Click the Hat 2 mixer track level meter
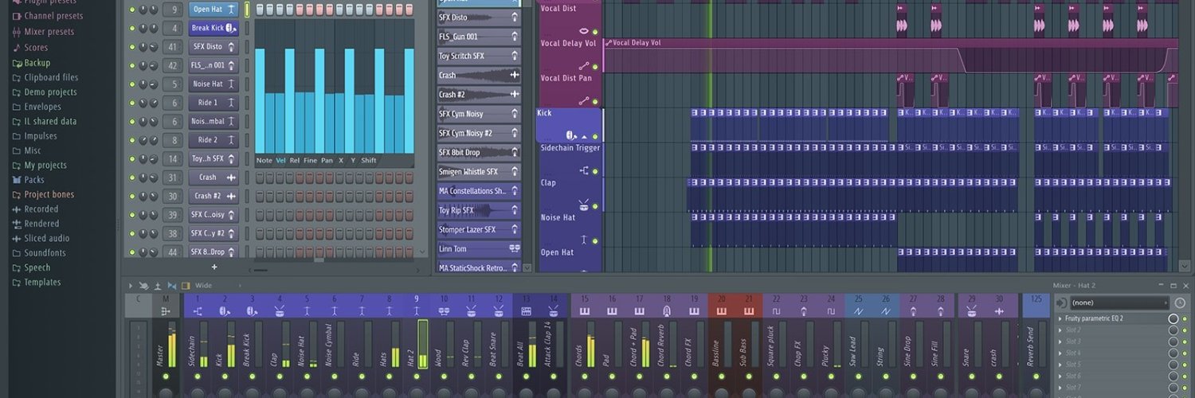 [423, 345]
